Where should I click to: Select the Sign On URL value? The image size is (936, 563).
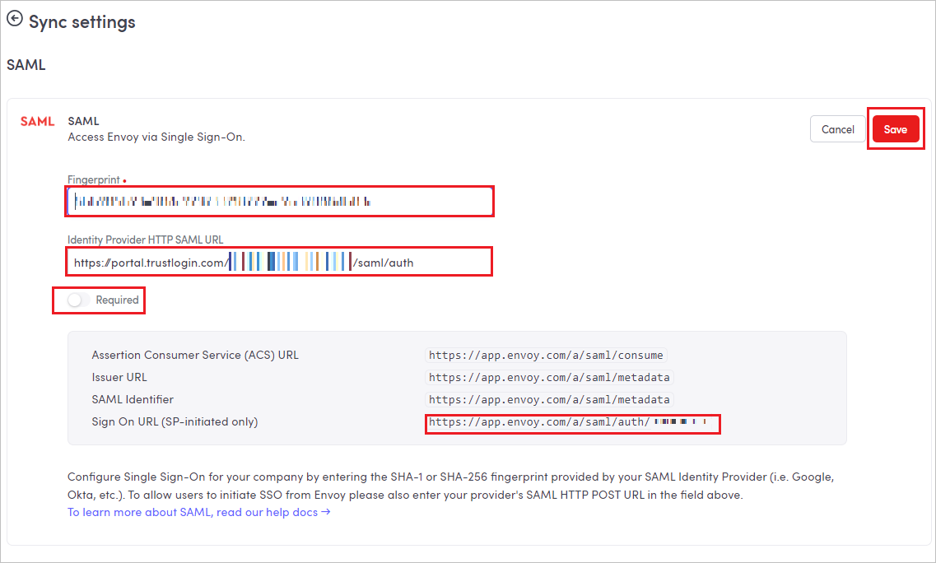point(570,422)
